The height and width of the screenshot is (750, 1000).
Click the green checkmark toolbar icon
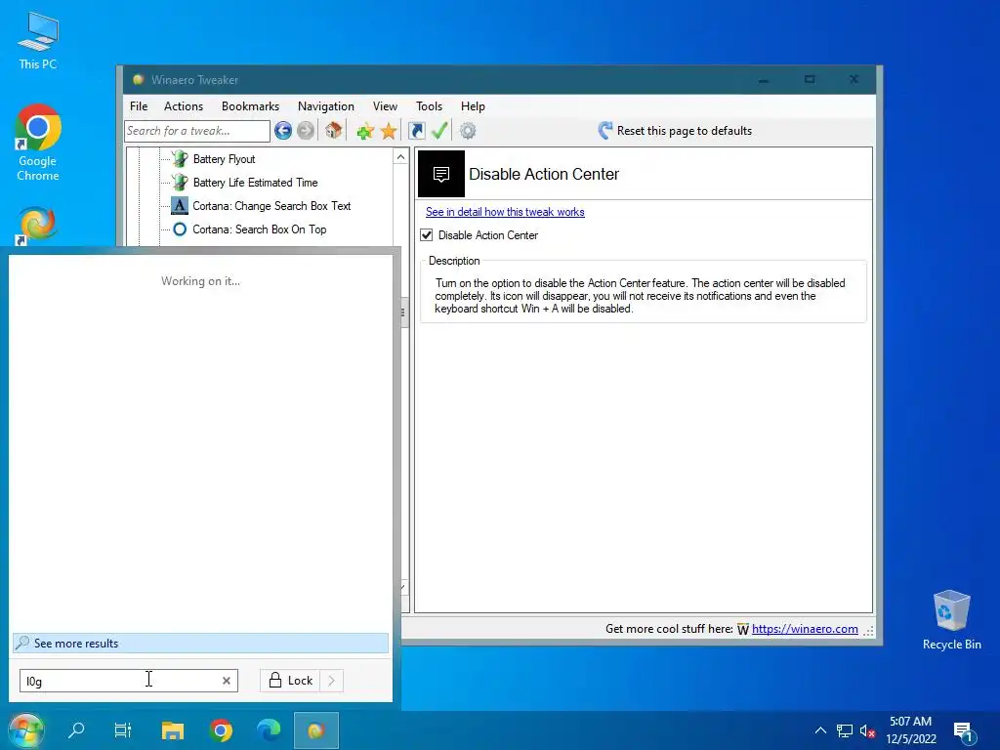click(439, 131)
